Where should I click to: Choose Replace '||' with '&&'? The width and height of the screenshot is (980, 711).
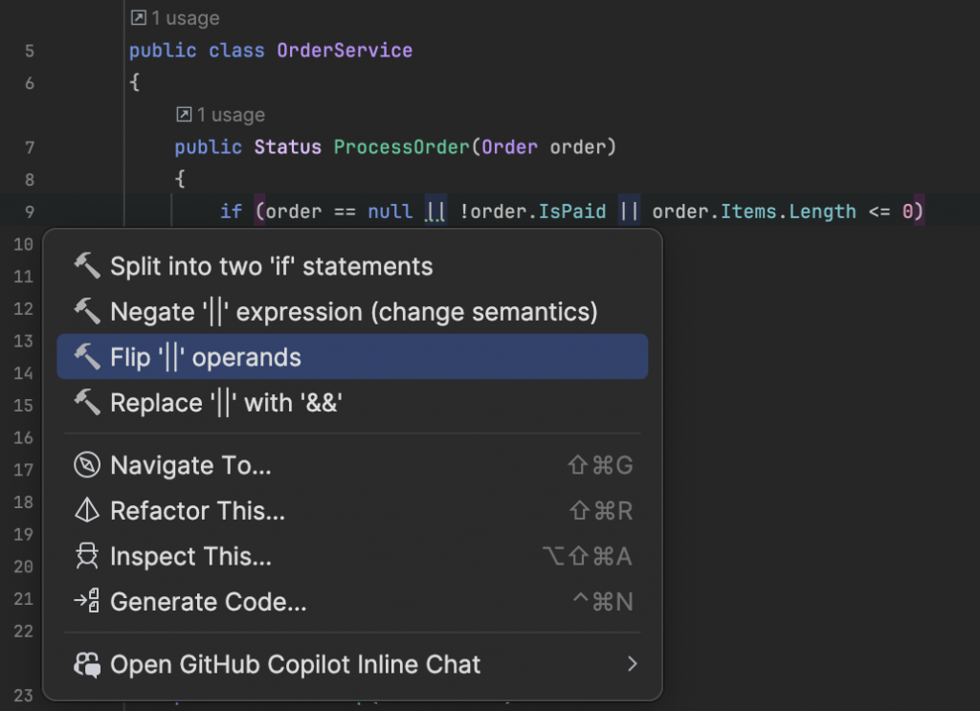226,403
